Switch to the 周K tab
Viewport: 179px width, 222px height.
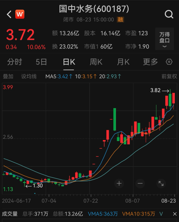coord(96,62)
